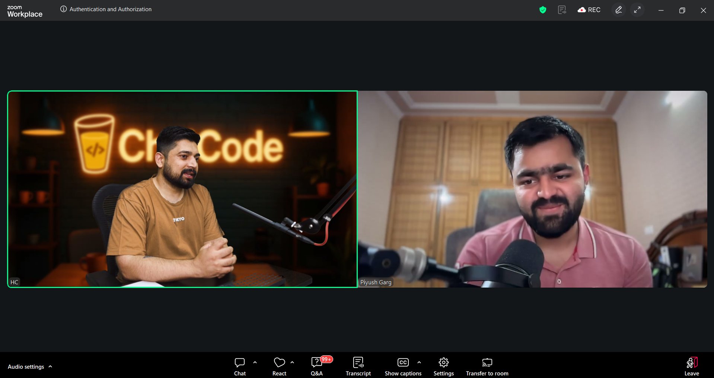Viewport: 714px width, 378px height.
Task: Click the REC recording indicator
Action: point(589,10)
